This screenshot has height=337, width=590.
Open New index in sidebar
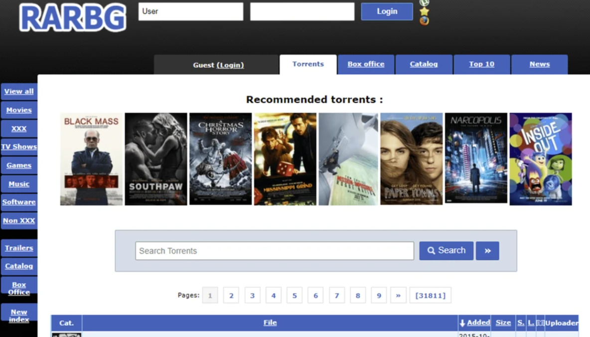pos(19,316)
